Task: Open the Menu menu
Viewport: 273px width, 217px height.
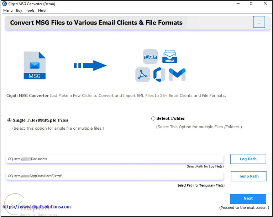Action: 8,10
